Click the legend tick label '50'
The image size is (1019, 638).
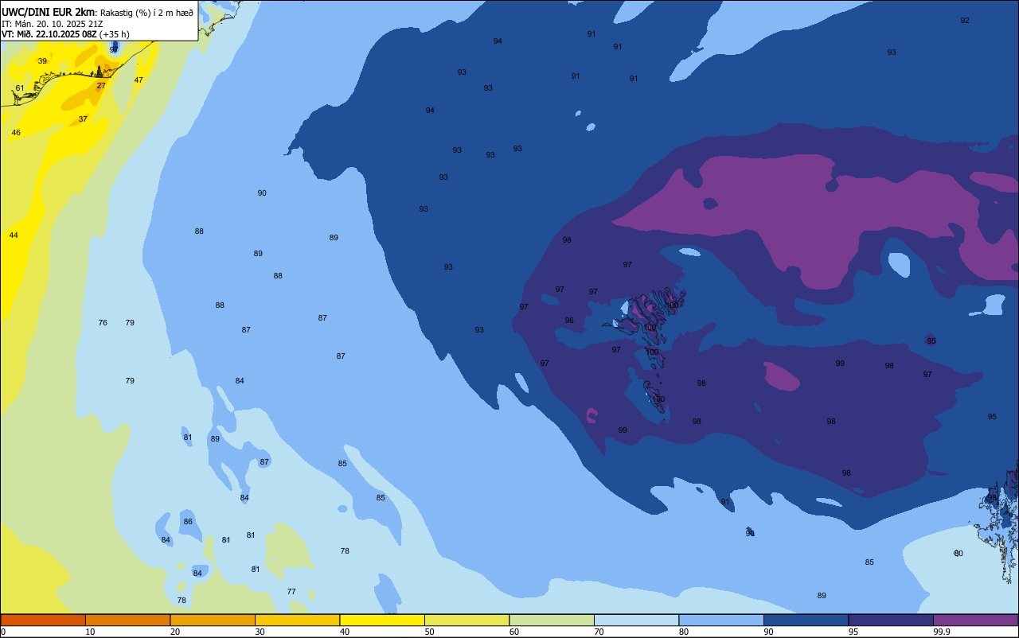(x=429, y=632)
